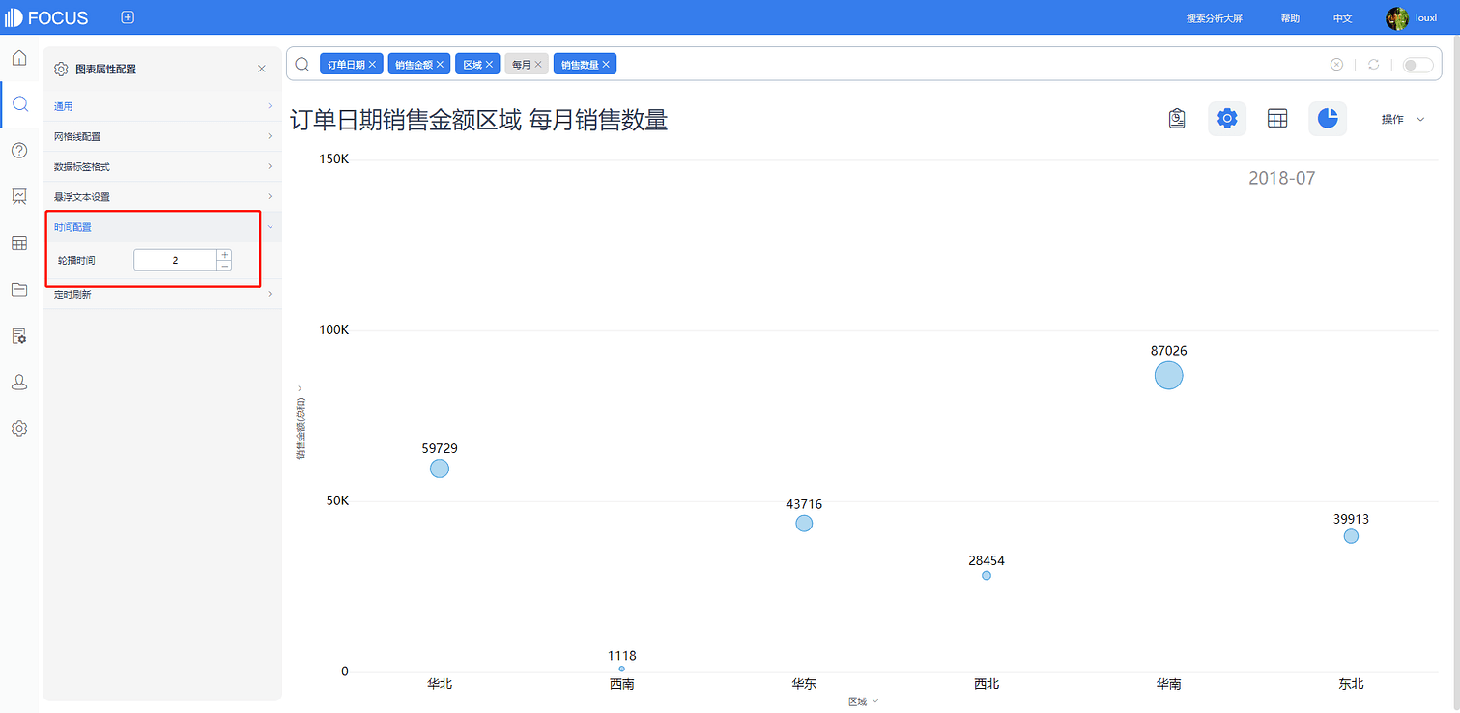Click the 华东 bubble labeled 43716
The height and width of the screenshot is (713, 1460).
tap(804, 523)
